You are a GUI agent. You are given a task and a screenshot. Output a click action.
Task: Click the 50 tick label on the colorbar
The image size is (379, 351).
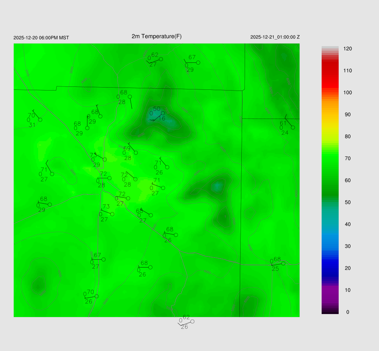[348, 202]
